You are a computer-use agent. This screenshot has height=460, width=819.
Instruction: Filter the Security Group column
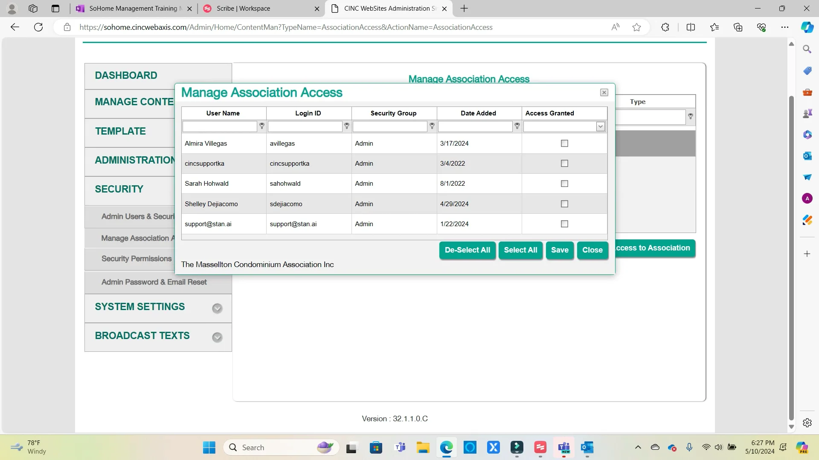(432, 126)
